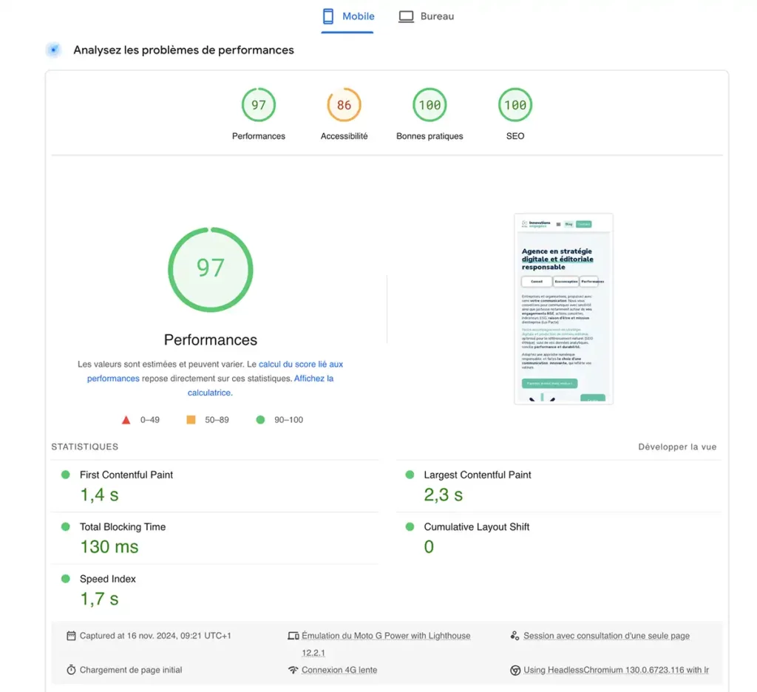Image resolution: width=757 pixels, height=692 pixels.
Task: Click the Wi-Fi icon beside Connexion 4G lente
Action: click(293, 670)
